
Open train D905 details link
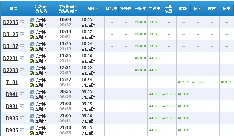[x=12, y=130]
